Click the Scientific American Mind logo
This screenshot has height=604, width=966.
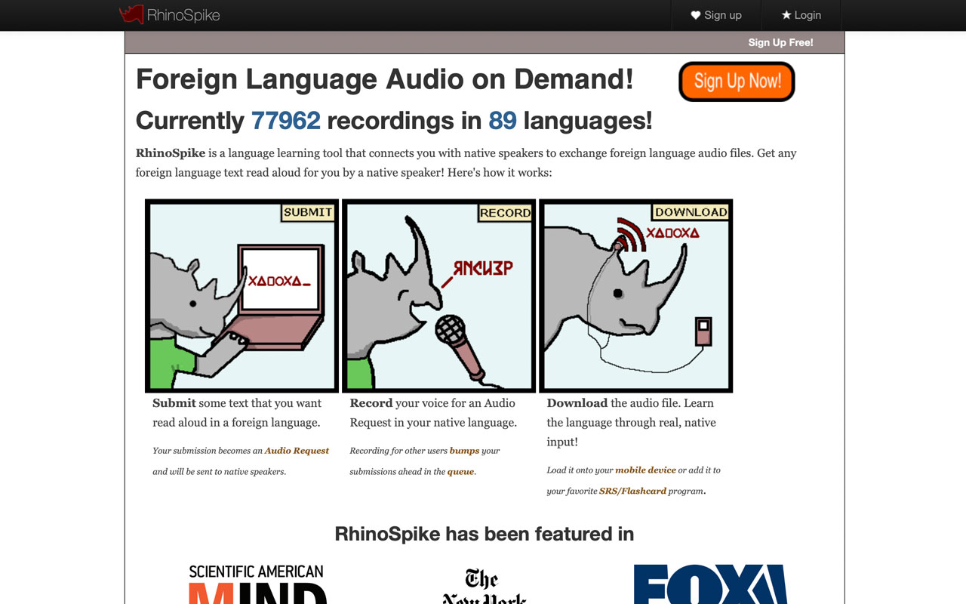pyautogui.click(x=257, y=584)
